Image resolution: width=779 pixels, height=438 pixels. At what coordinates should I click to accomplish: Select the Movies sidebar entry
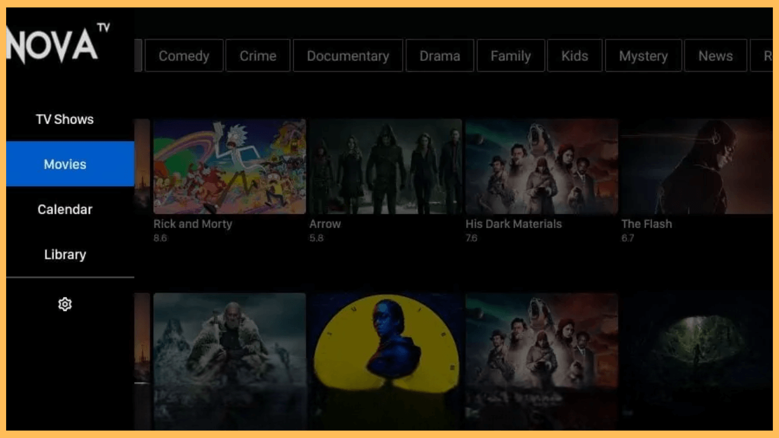(65, 164)
